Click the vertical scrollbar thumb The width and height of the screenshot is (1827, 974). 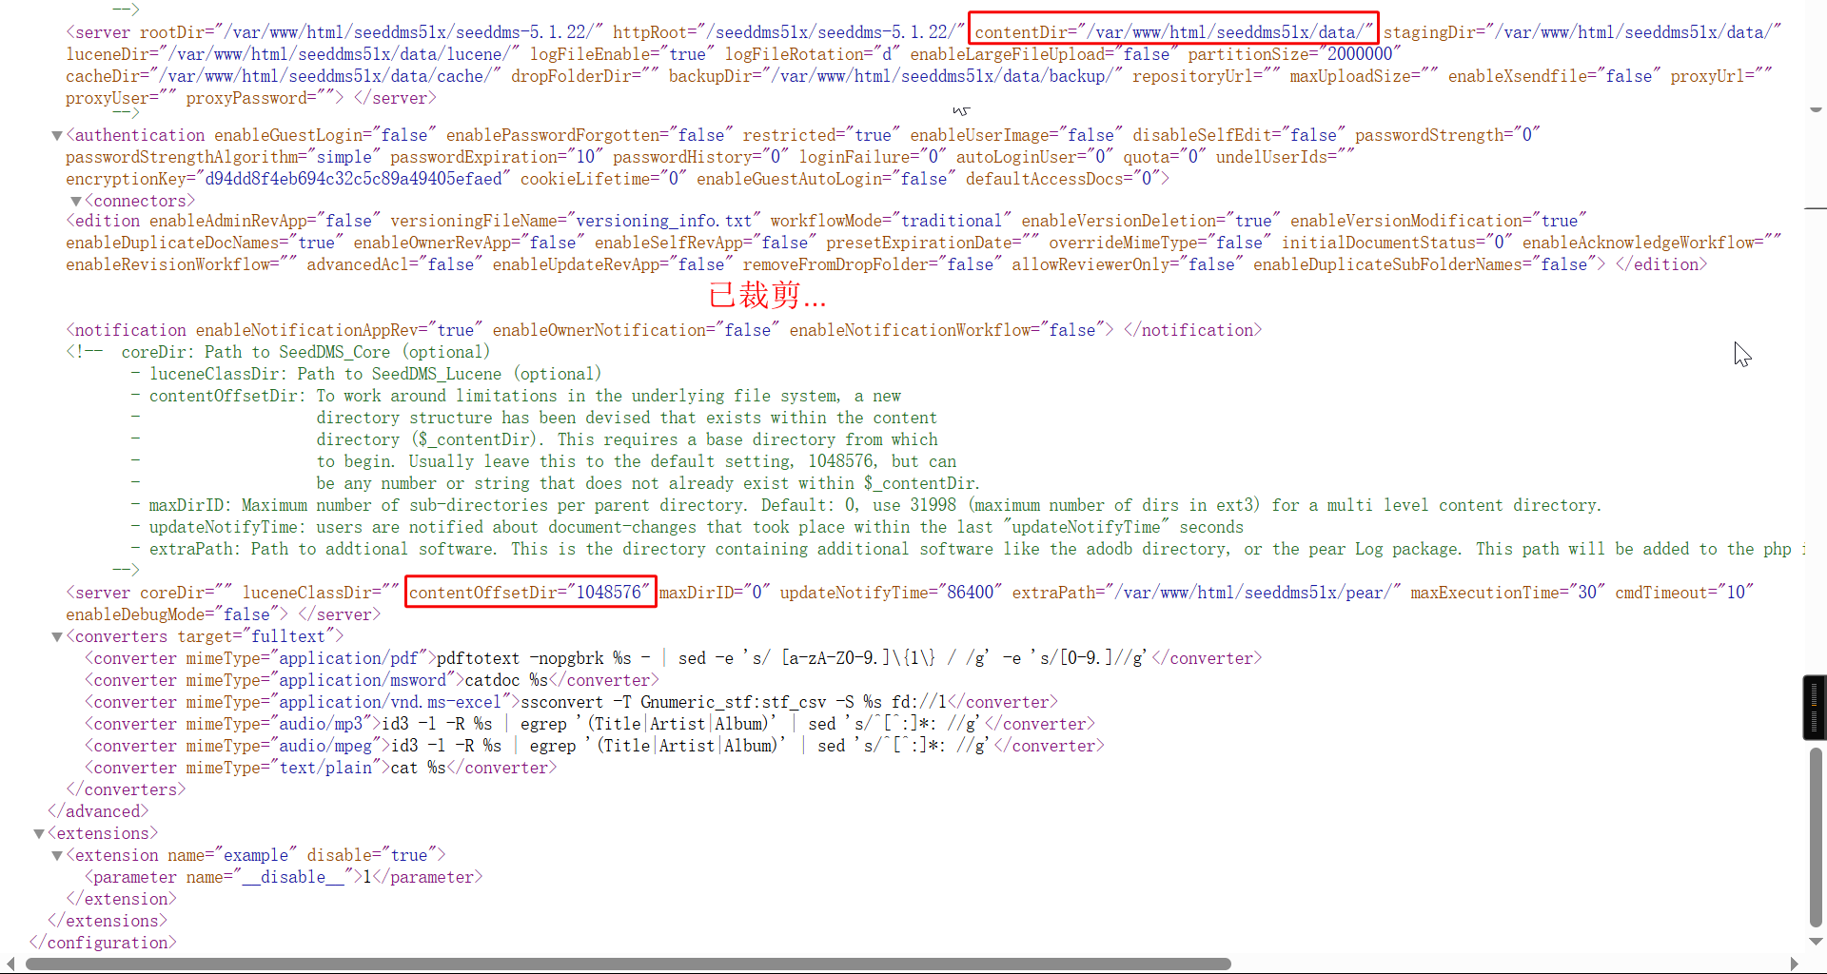coord(1816,837)
